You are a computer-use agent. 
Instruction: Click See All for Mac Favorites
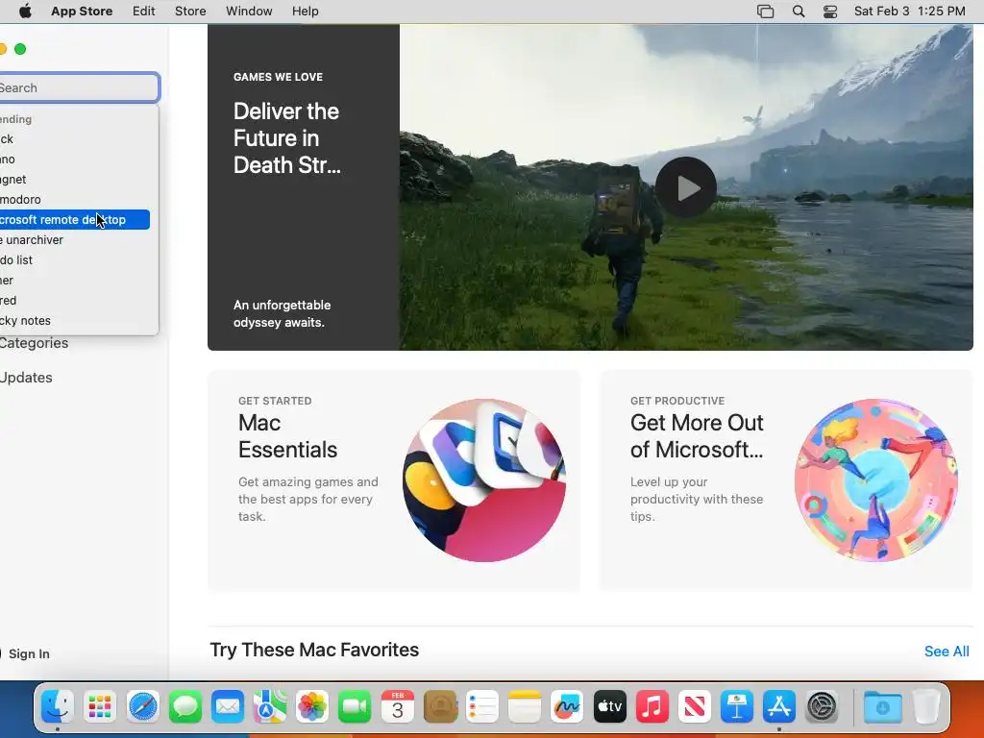coord(947,652)
